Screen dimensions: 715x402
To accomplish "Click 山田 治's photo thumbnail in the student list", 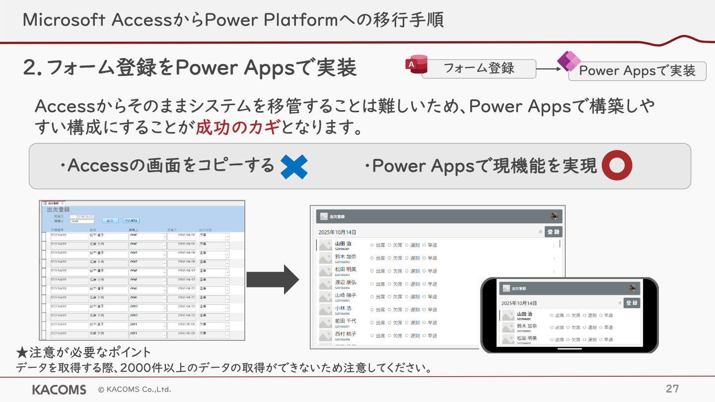I will [325, 245].
